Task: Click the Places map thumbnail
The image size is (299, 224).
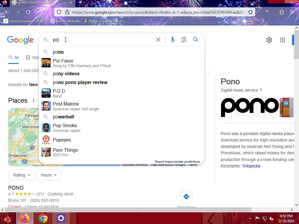Action: [x=23, y=137]
